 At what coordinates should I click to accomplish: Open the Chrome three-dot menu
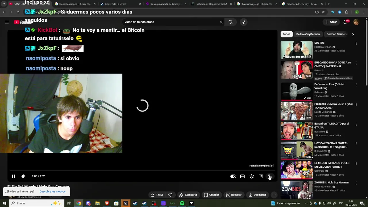click(x=364, y=12)
